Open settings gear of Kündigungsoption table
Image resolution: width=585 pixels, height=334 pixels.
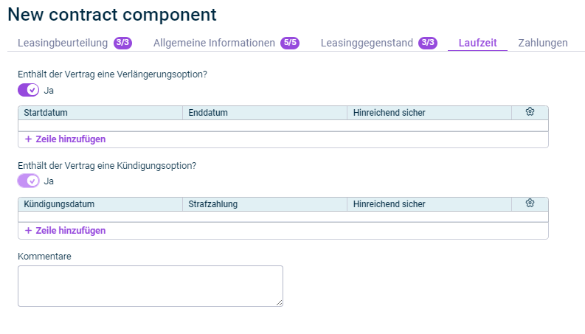[x=530, y=203]
